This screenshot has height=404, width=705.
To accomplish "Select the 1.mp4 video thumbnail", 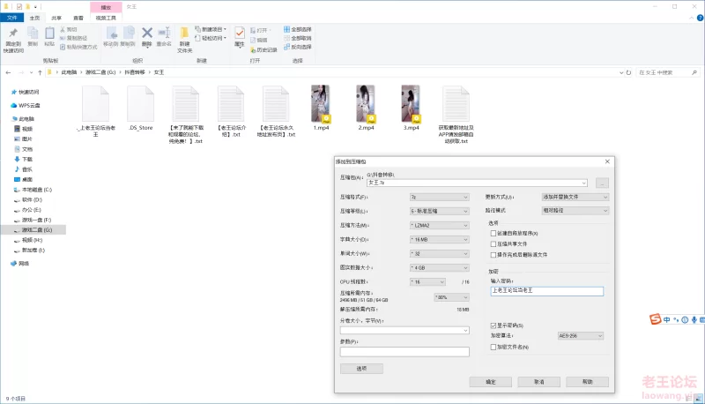I will click(x=321, y=104).
